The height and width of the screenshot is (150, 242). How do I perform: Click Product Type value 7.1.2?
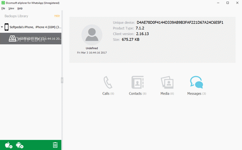(140, 28)
